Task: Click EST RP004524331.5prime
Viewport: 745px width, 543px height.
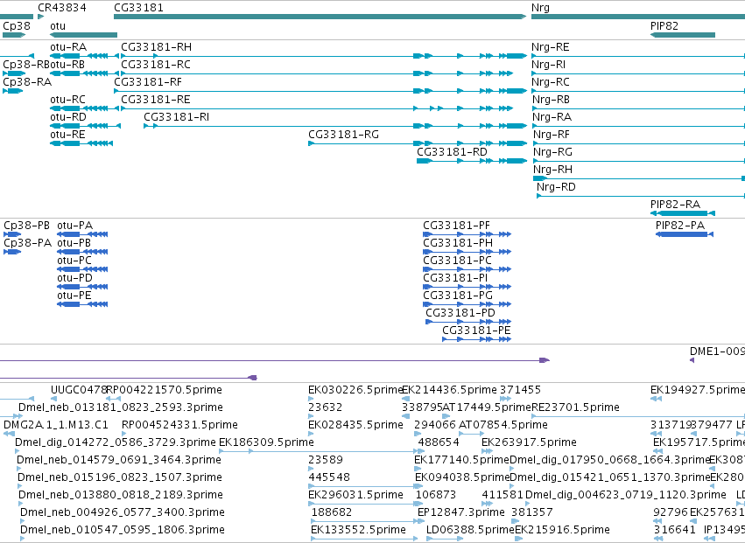Action: [x=179, y=425]
